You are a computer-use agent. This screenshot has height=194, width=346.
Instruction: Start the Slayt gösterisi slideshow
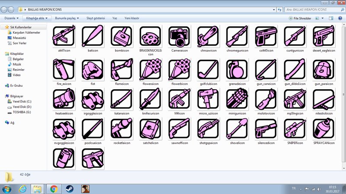pos(96,18)
